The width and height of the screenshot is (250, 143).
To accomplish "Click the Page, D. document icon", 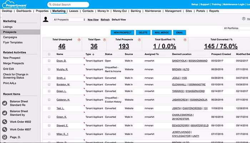I will click(5, 137).
